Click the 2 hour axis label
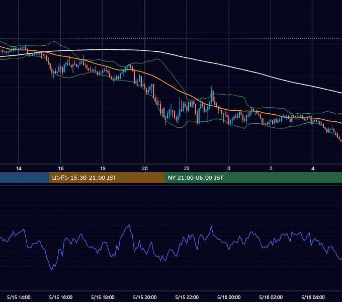This screenshot has height=302, width=342. (271, 169)
